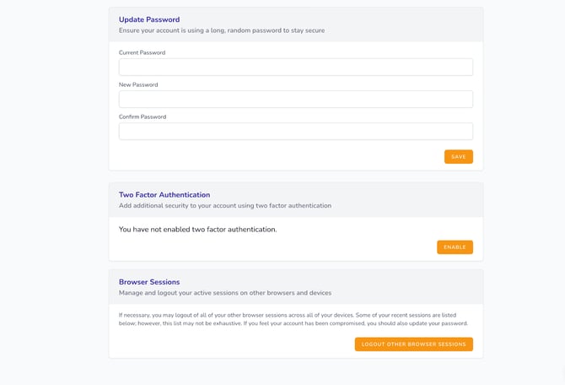Focus the New Password text box
565x385 pixels.
tap(295, 99)
